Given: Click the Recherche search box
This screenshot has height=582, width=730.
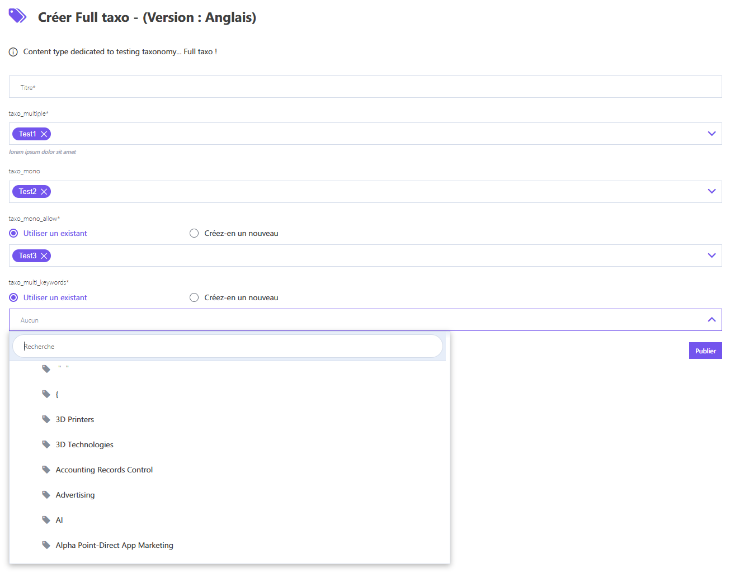Looking at the screenshot, I should (x=228, y=346).
